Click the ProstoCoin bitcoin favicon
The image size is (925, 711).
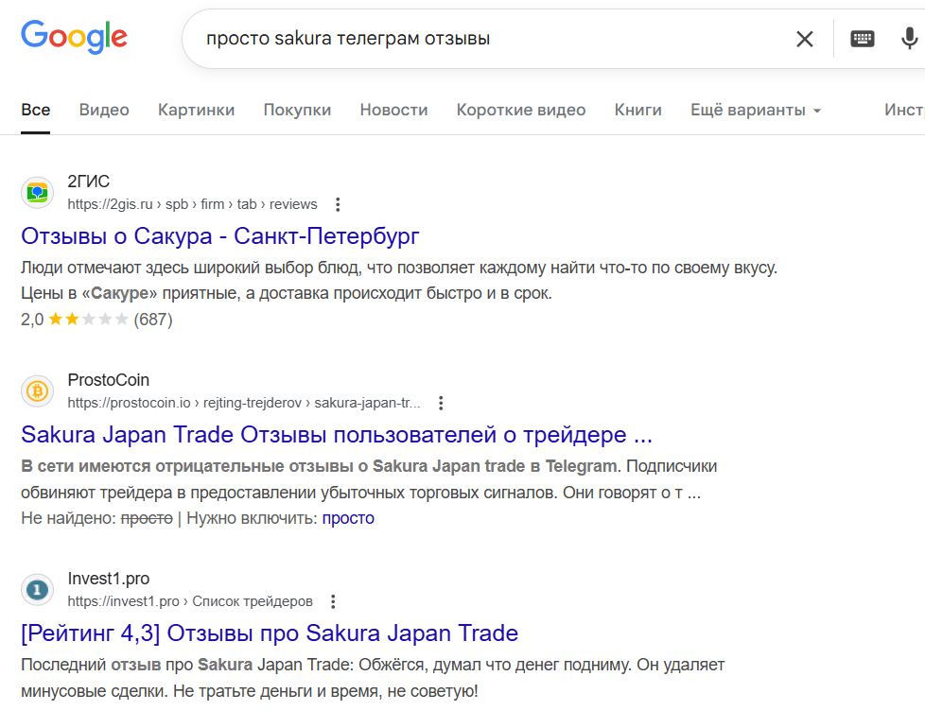click(x=37, y=390)
